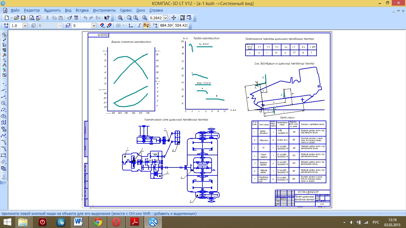Undo the last action with the arrow icon
This screenshot has height=228, width=406.
coord(85,18)
